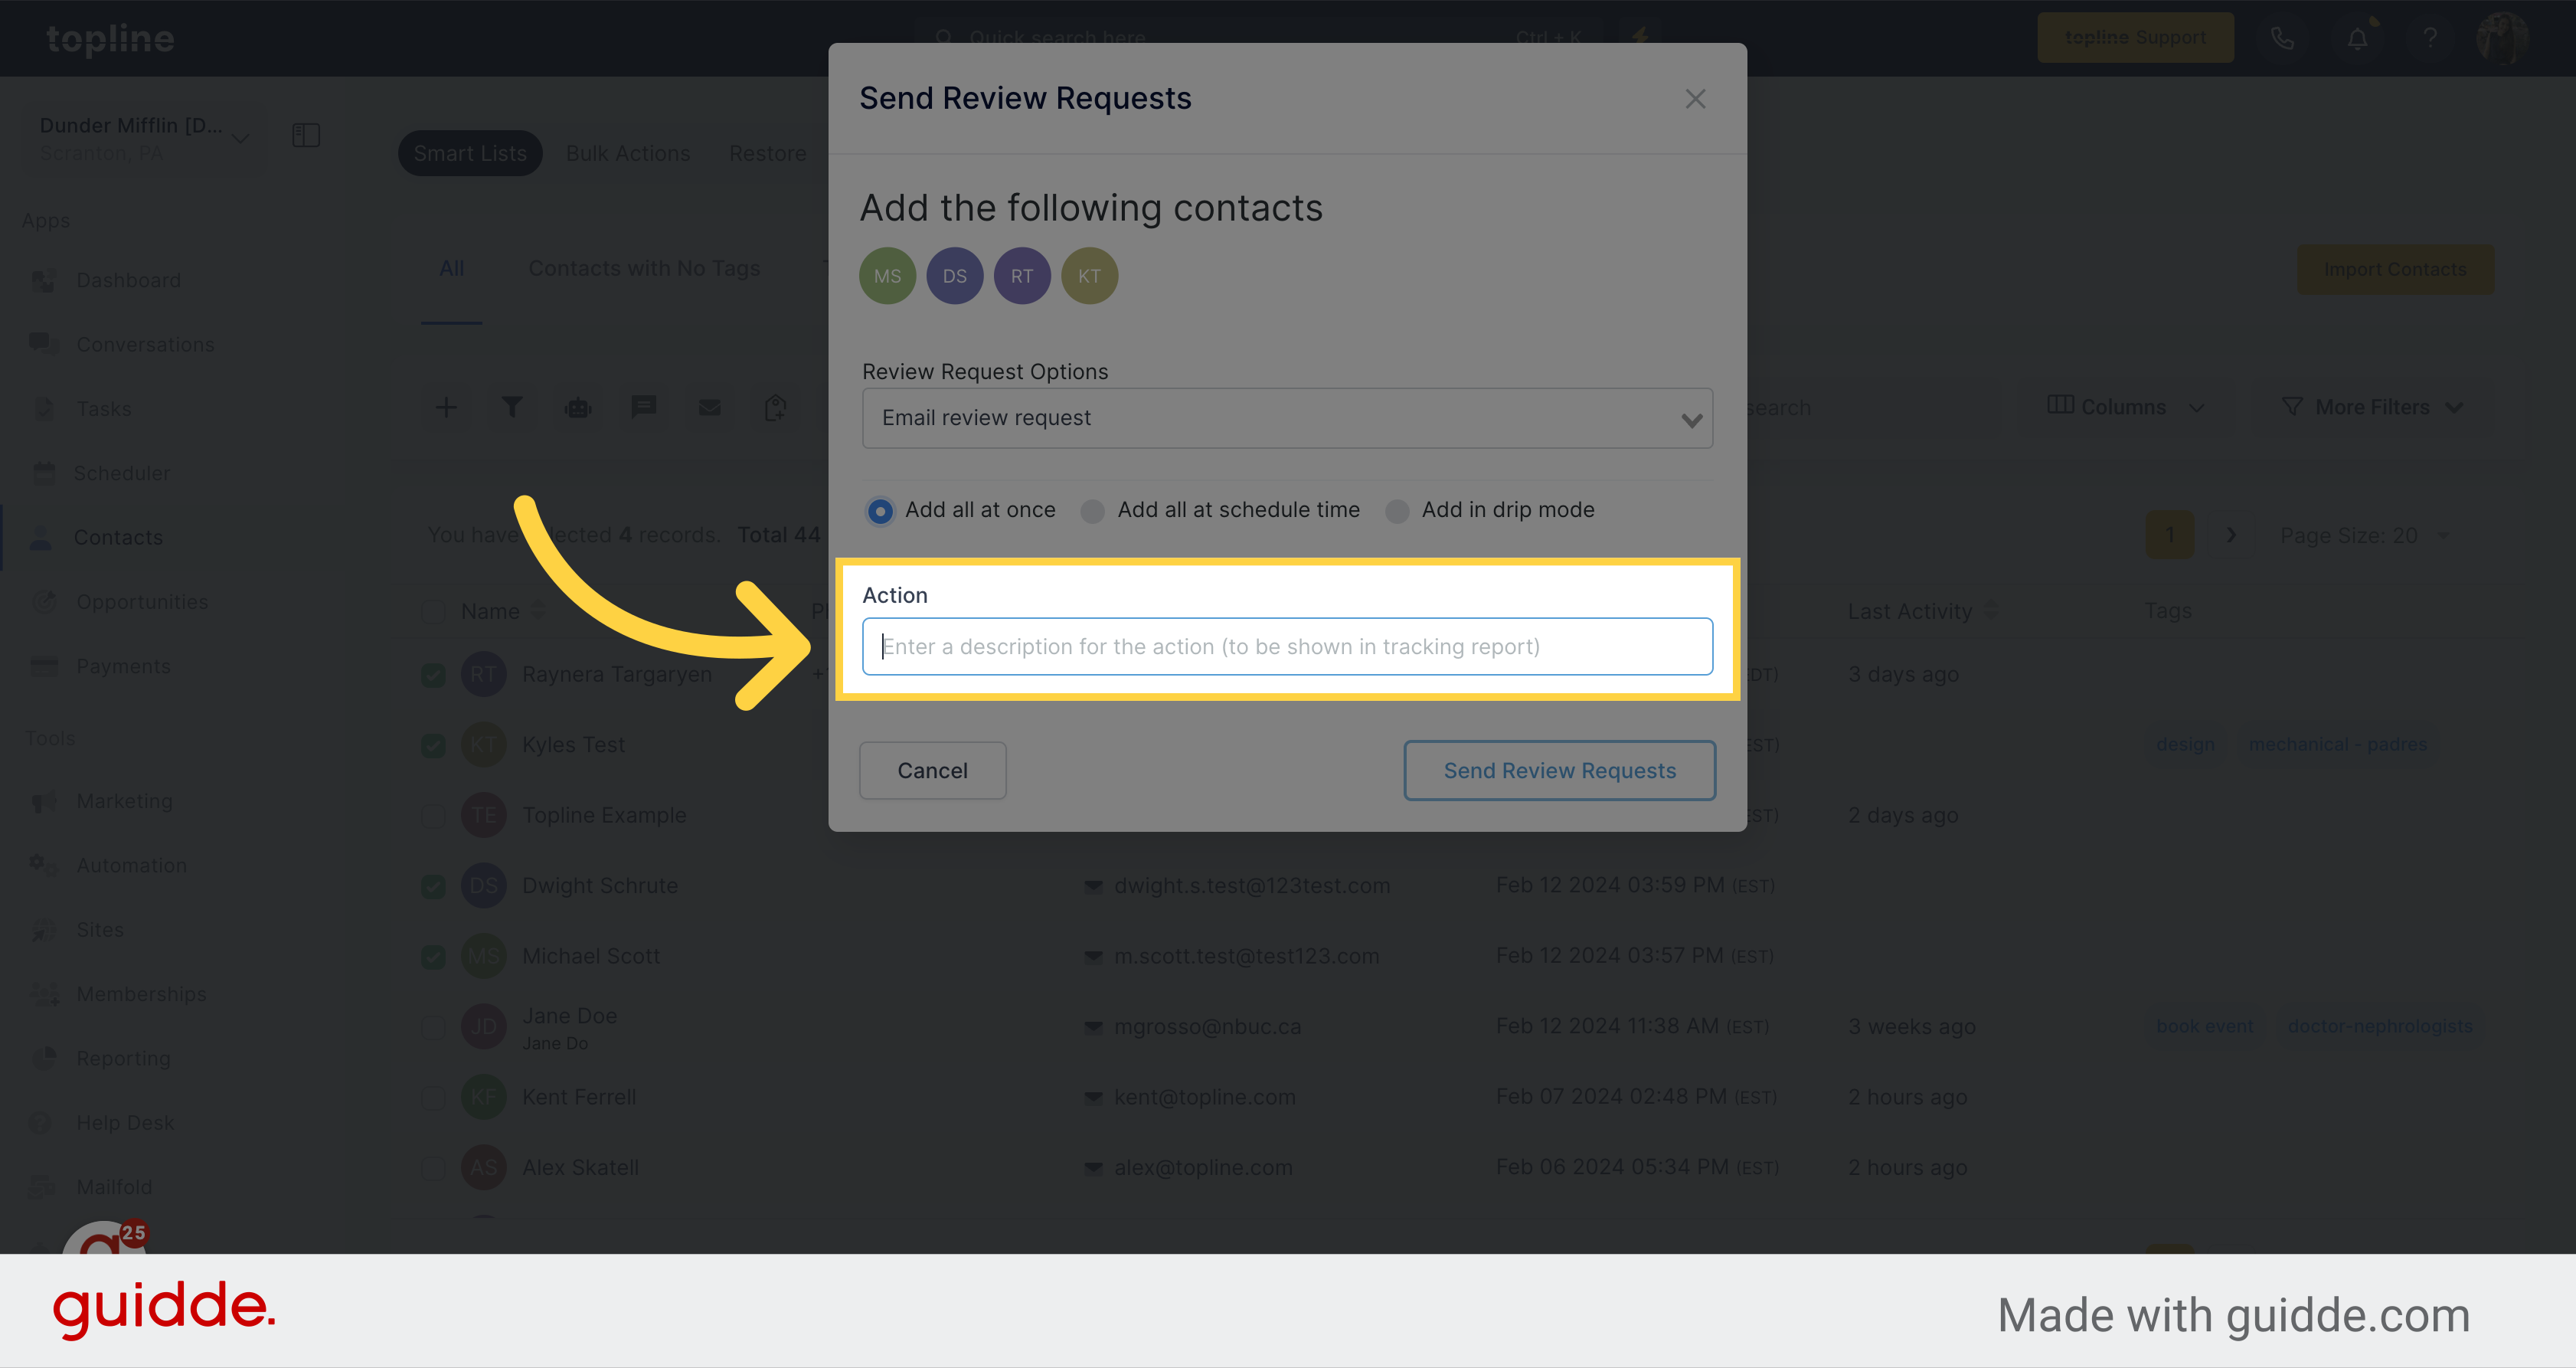Uncheck Raynera Targaryen row checkbox

(433, 675)
